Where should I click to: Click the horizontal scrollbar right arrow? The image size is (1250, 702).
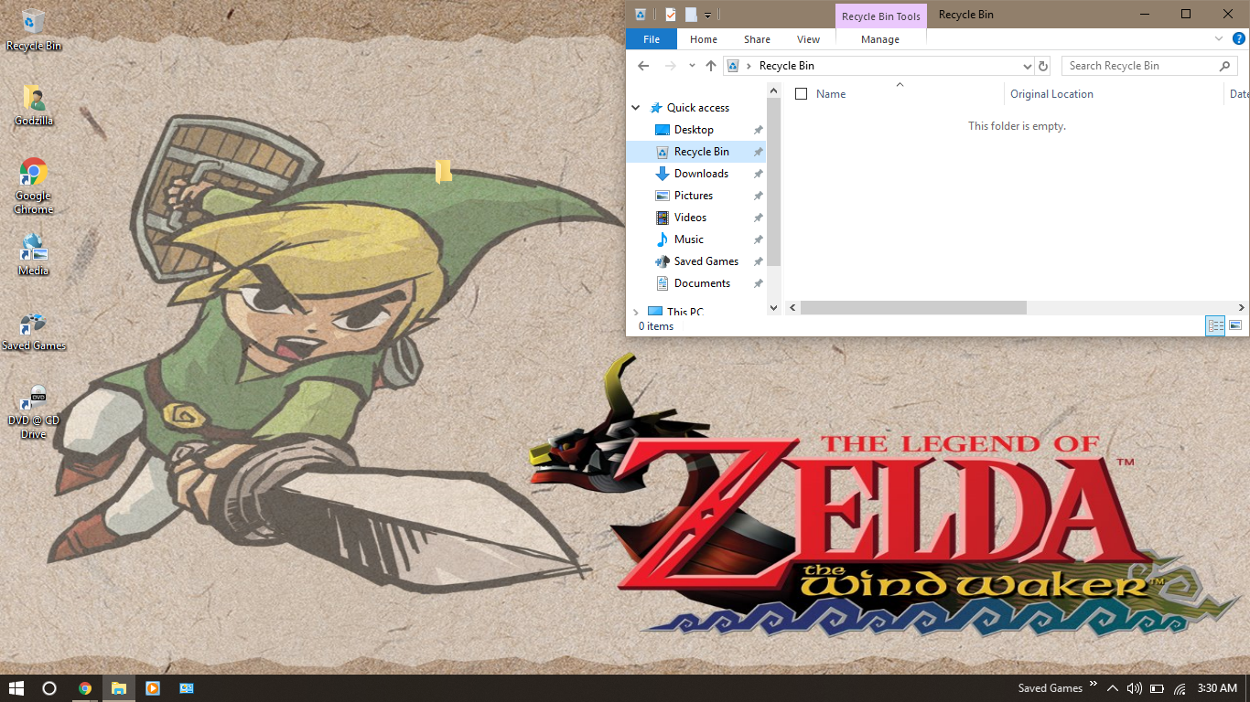(x=1242, y=308)
